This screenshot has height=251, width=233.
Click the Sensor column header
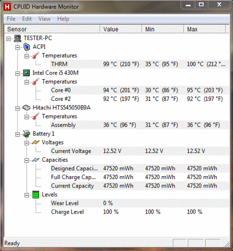pyautogui.click(x=52, y=29)
